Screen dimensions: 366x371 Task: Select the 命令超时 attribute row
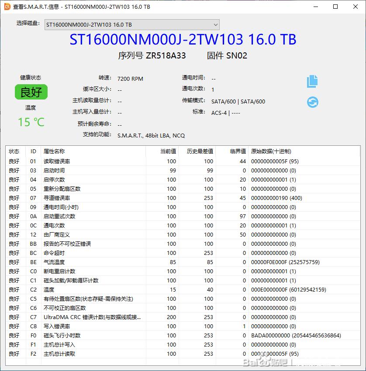[183, 253]
